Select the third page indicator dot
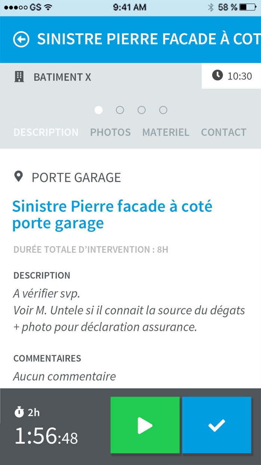 142,110
